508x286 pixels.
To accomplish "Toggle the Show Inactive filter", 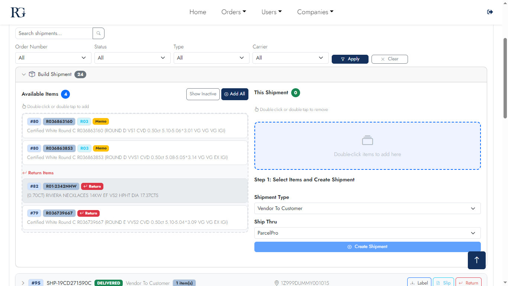I will point(203,94).
